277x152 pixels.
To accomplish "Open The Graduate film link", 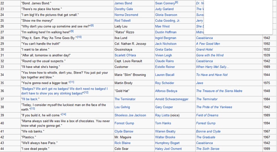I will (205, 137).
